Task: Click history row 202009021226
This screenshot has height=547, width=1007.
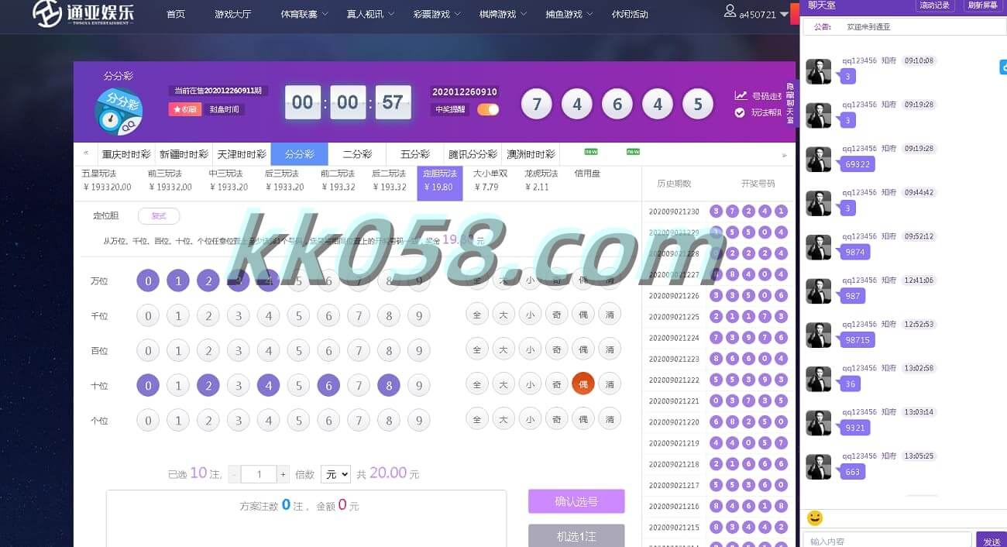Action: [x=717, y=295]
